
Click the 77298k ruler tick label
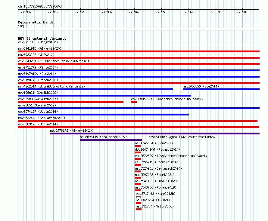[x=242, y=12]
